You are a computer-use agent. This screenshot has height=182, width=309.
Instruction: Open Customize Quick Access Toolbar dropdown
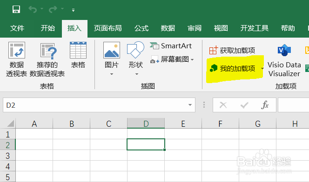tap(73, 10)
